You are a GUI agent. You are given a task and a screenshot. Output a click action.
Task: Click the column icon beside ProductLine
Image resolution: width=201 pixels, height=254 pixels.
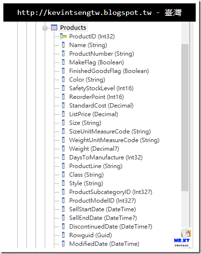[x=63, y=166]
